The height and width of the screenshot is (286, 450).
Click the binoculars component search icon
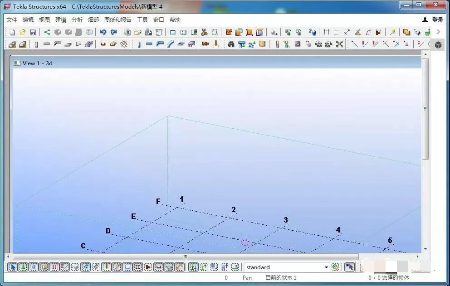point(231,44)
